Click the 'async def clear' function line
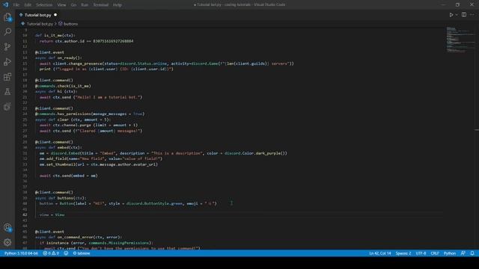The height and width of the screenshot is (269, 479). (73, 120)
